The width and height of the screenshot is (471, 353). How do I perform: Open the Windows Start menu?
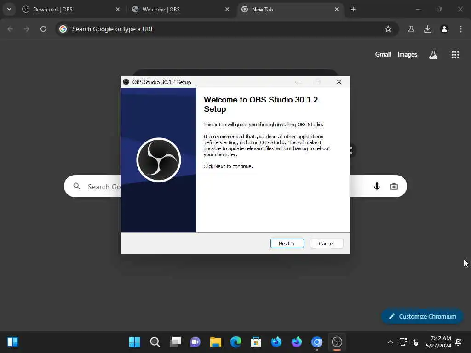coord(135,342)
